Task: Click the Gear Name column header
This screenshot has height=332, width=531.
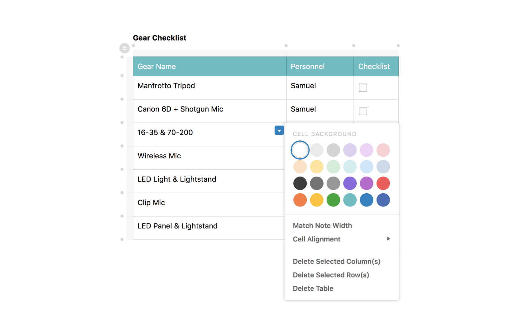Action: click(209, 66)
